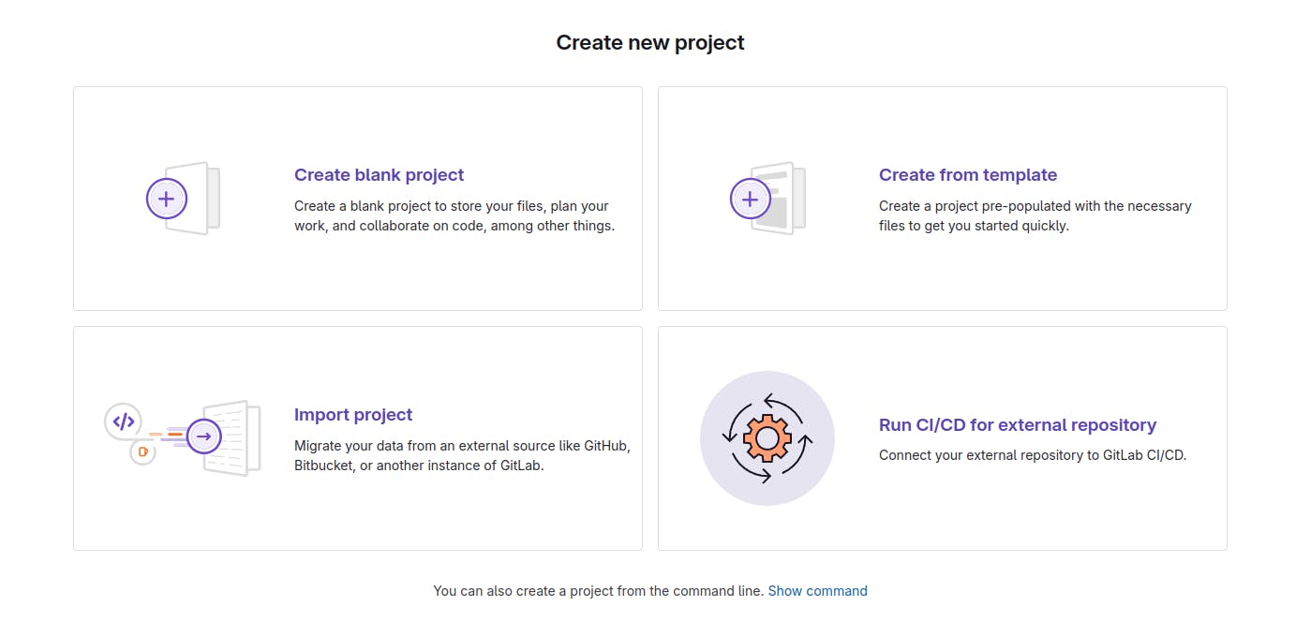
Task: Click the 'Show command' link
Action: [817, 591]
